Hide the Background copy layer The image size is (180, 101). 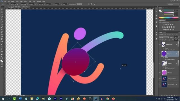[x=160, y=79]
